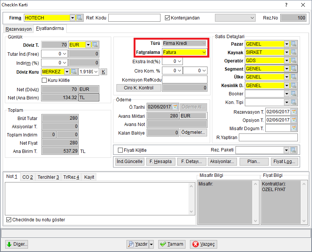Open the Plan button
Screen dimensions: 312x252
254,162
